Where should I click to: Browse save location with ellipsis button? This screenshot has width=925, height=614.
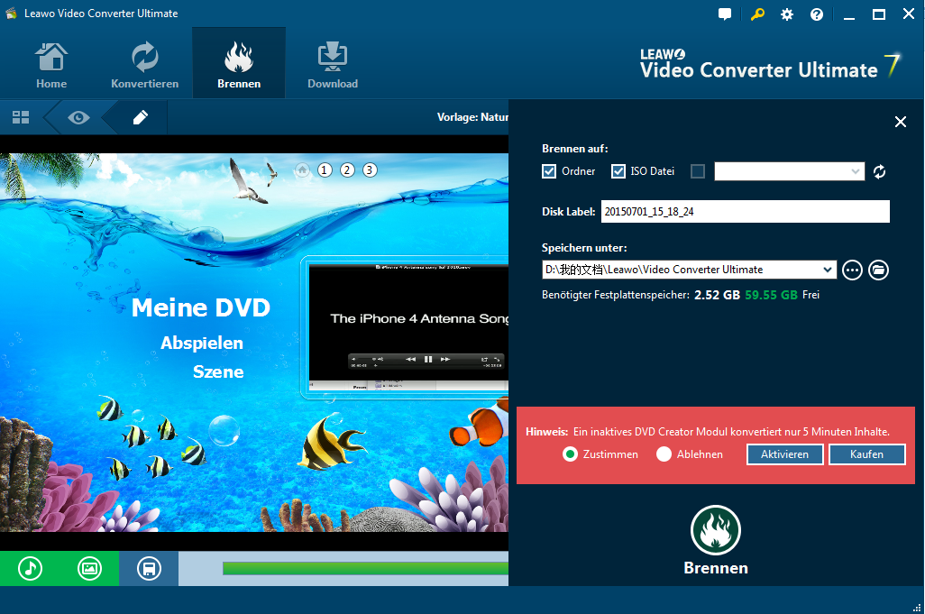click(852, 270)
